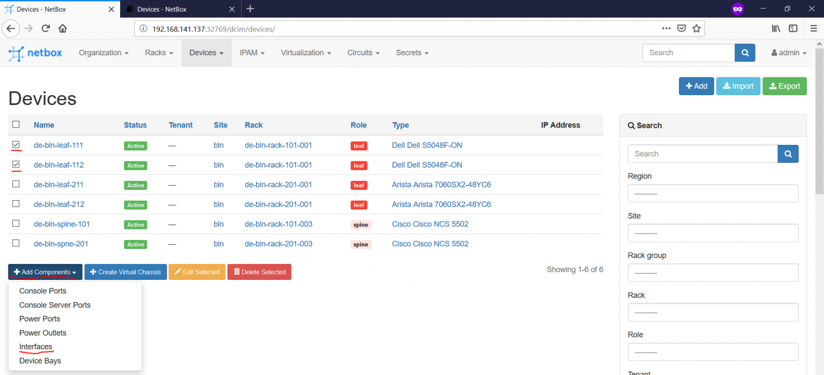Expand the Organization navigation dropdown

click(x=103, y=53)
